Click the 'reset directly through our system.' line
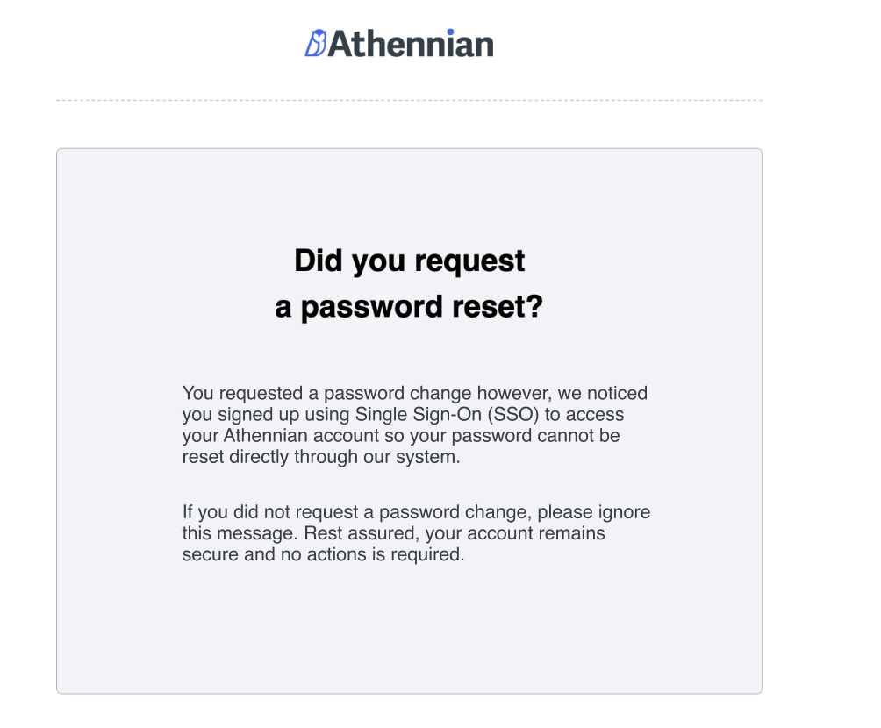This screenshot has height=728, width=881. (x=321, y=457)
